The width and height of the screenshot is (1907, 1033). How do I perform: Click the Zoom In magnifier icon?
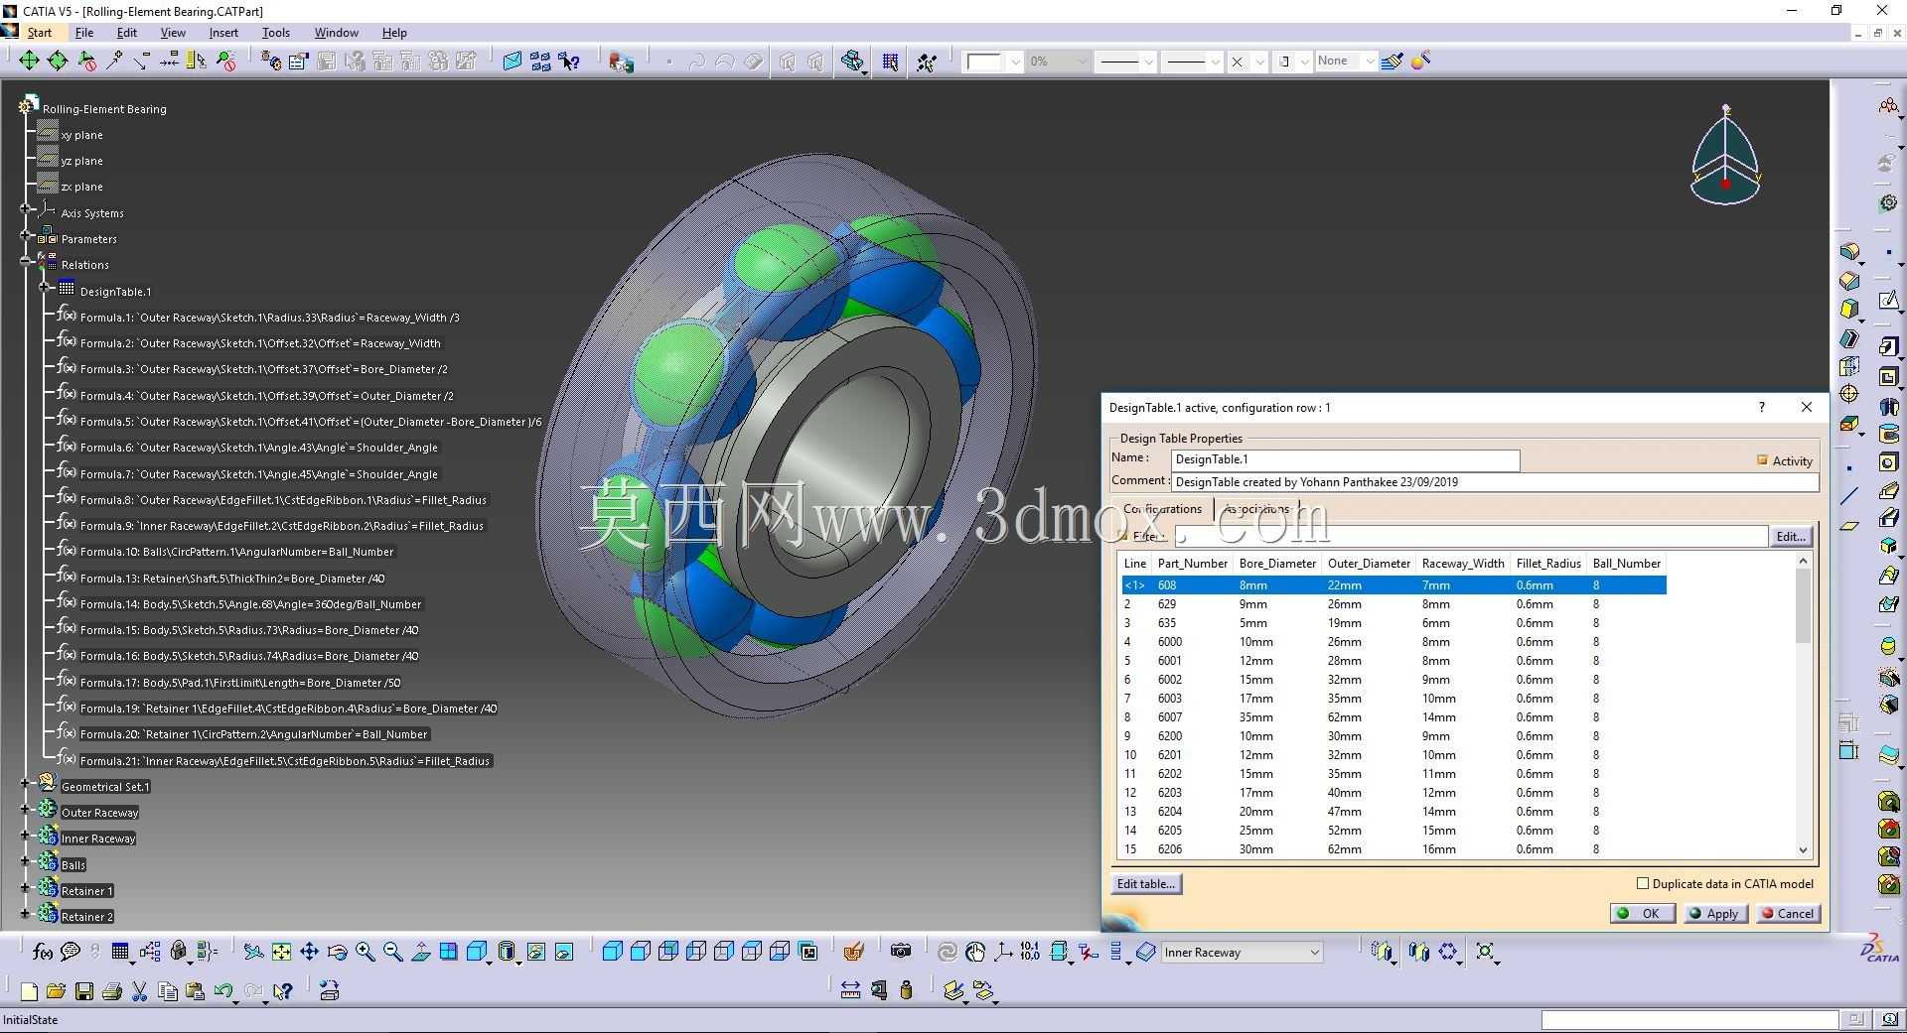coord(365,952)
